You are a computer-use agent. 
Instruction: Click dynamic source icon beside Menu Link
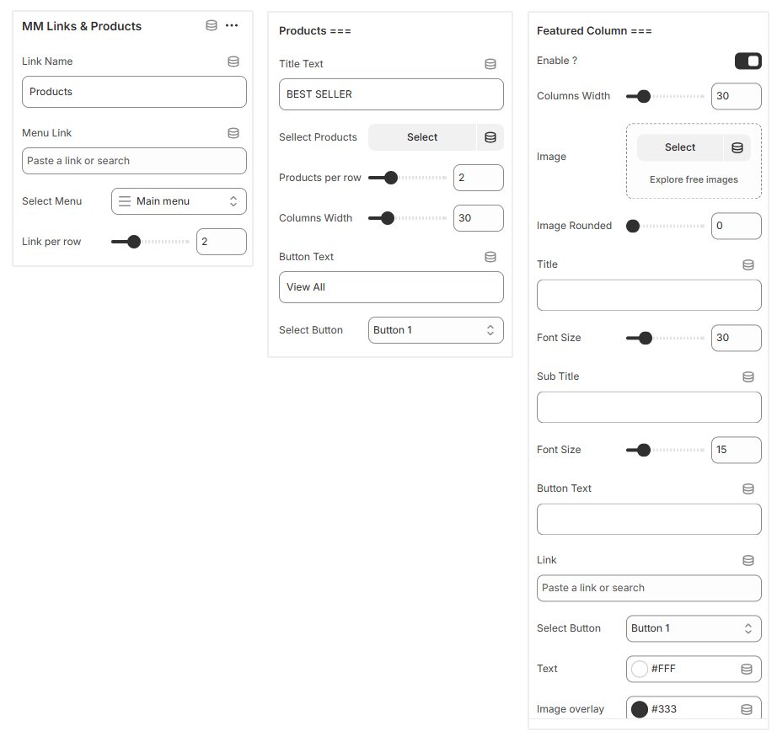point(233,133)
